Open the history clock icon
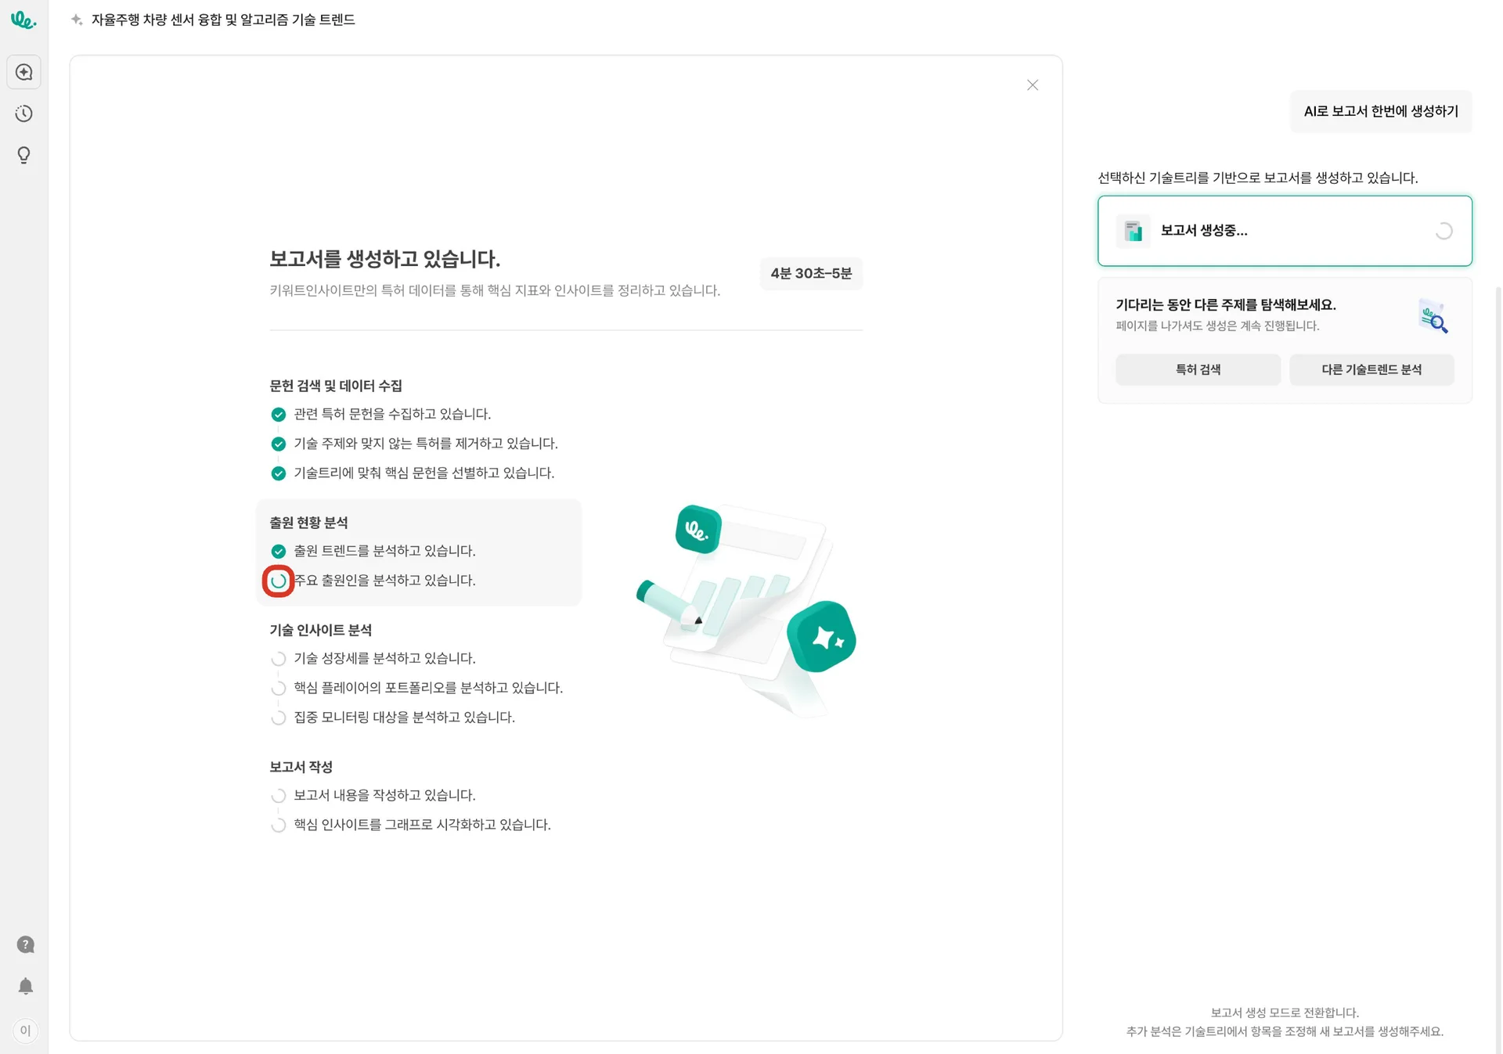Viewport: 1503px width, 1054px height. [x=24, y=113]
